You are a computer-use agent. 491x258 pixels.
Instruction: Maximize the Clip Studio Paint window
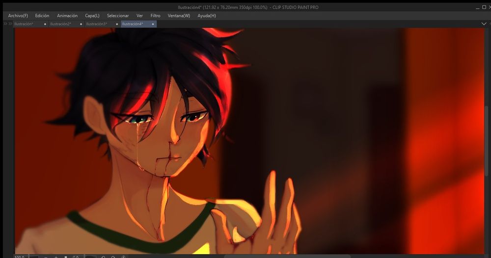coord(484,7)
